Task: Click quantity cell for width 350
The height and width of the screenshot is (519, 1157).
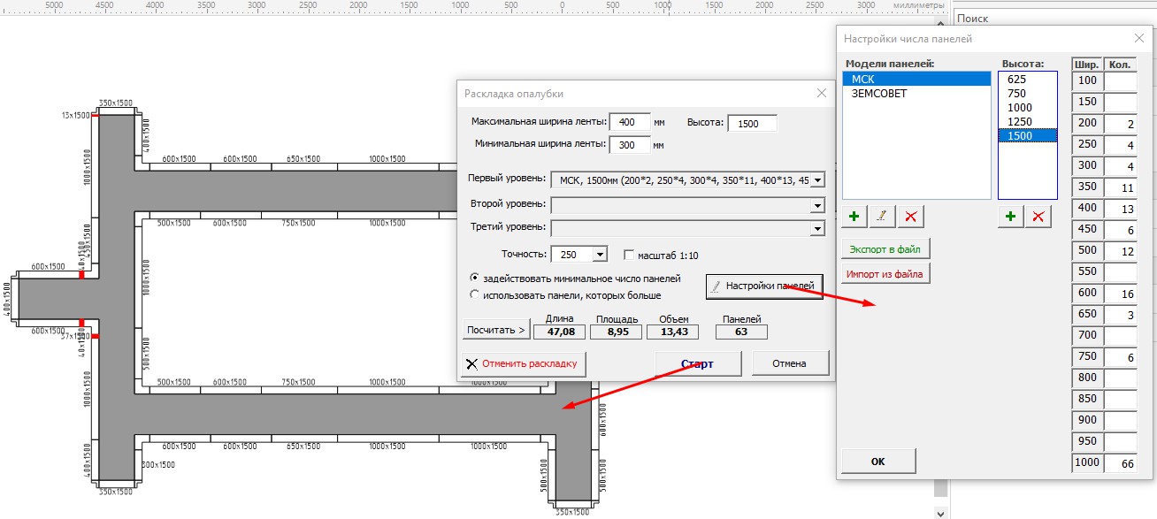Action: 1120,187
